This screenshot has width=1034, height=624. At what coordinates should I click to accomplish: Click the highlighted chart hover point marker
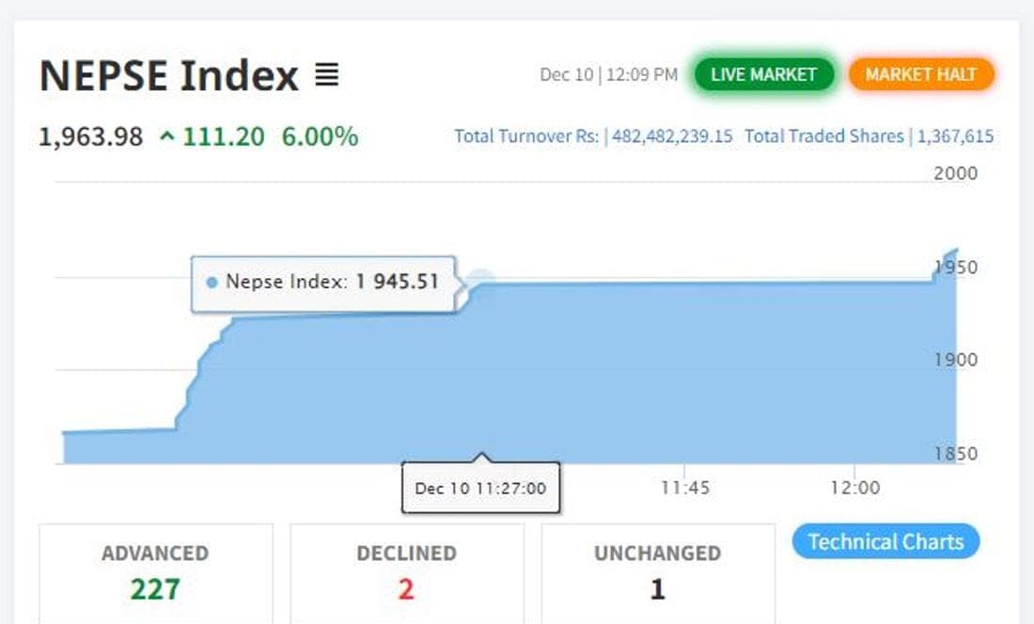tap(480, 279)
